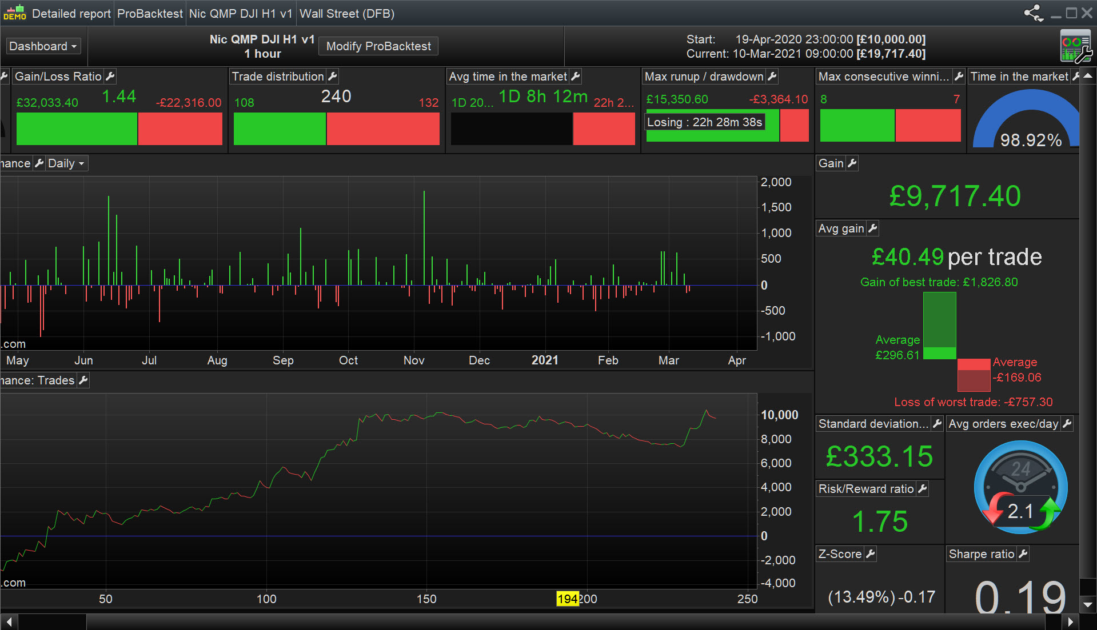Open the Dashboard dropdown
Viewport: 1097px width, 630px height.
(43, 46)
